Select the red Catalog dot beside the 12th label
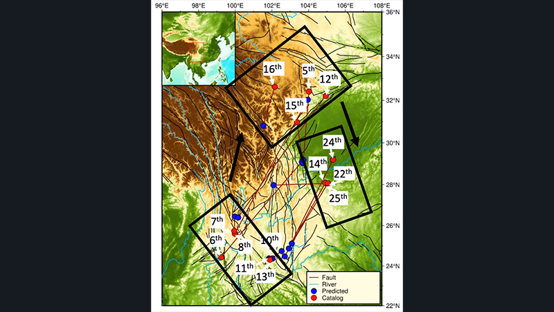554x312 pixels. coord(326,96)
